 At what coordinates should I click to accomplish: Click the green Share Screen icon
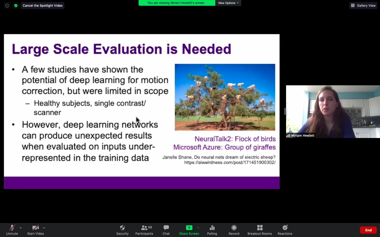(189, 228)
